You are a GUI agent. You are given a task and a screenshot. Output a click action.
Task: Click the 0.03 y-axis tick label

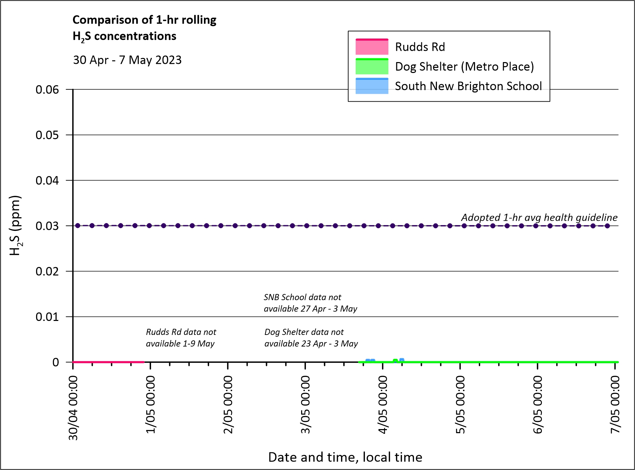[47, 226]
